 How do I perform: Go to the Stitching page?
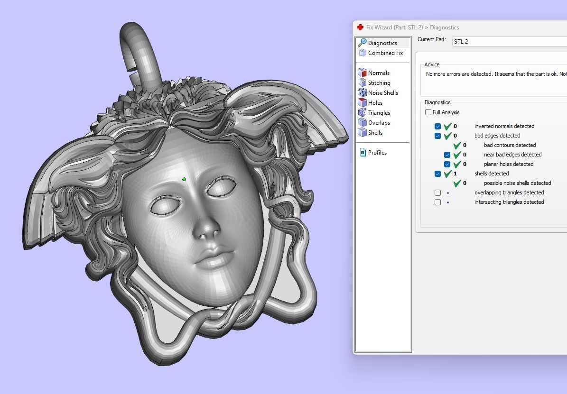point(379,83)
